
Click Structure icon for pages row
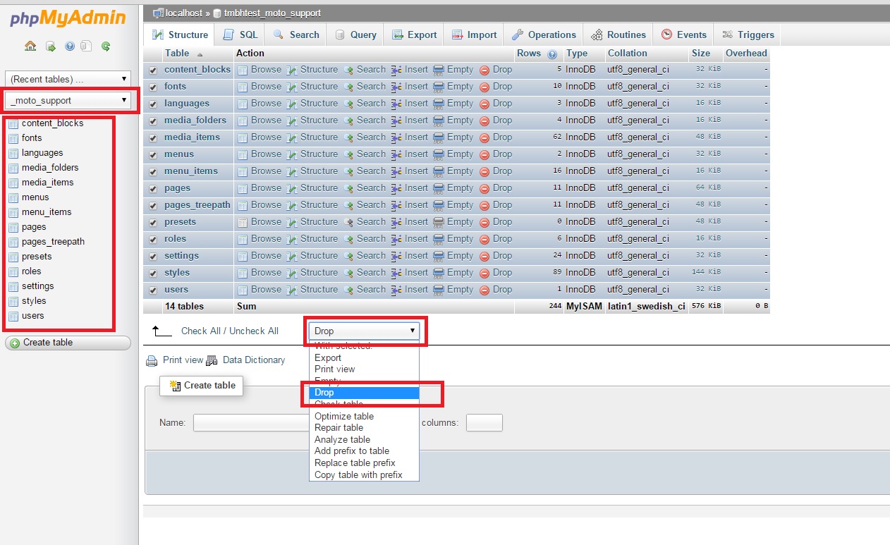pos(292,188)
